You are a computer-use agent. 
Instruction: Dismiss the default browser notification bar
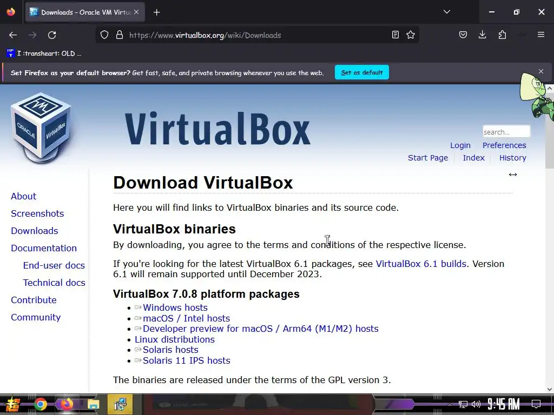541,71
